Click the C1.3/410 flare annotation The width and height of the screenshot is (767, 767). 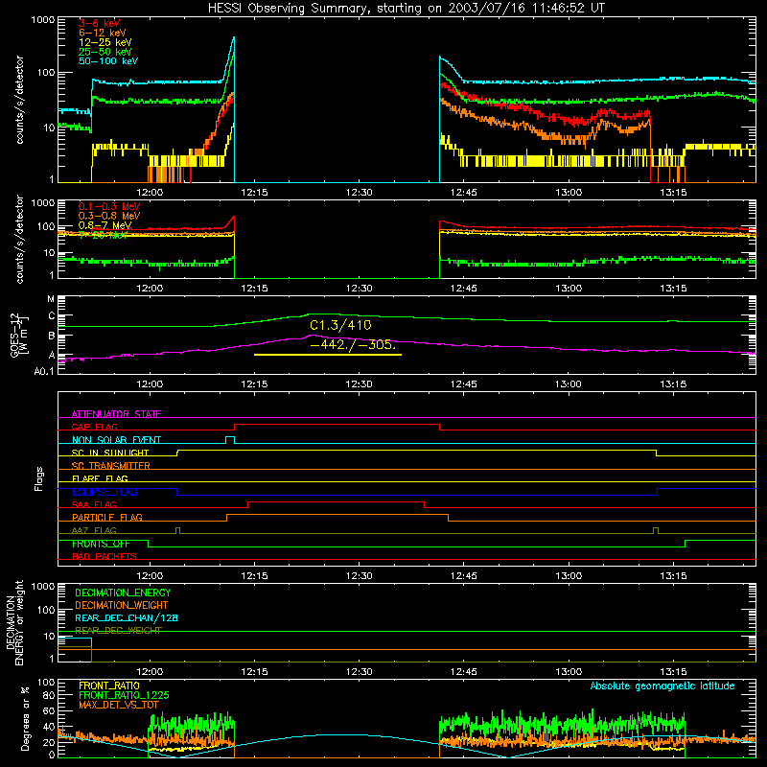[340, 325]
